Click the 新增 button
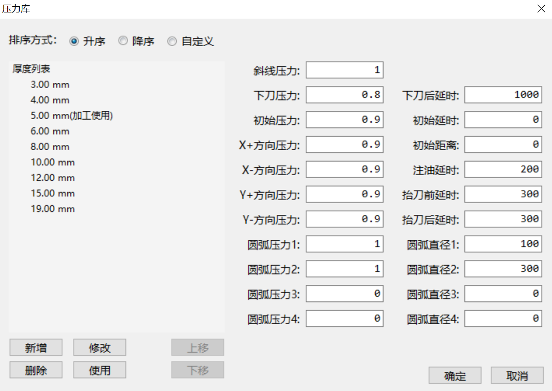The height and width of the screenshot is (391, 552). click(x=36, y=348)
